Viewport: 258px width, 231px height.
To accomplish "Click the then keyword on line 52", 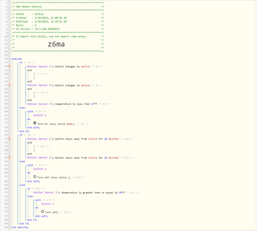I will (30, 196).
